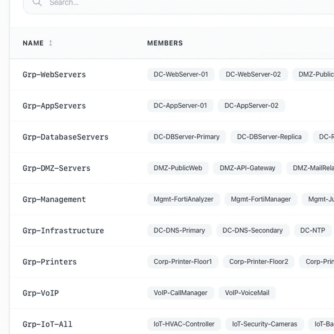Click the DC-WebServer-02 member tag
Viewport: 334px width, 334px height.
[253, 74]
